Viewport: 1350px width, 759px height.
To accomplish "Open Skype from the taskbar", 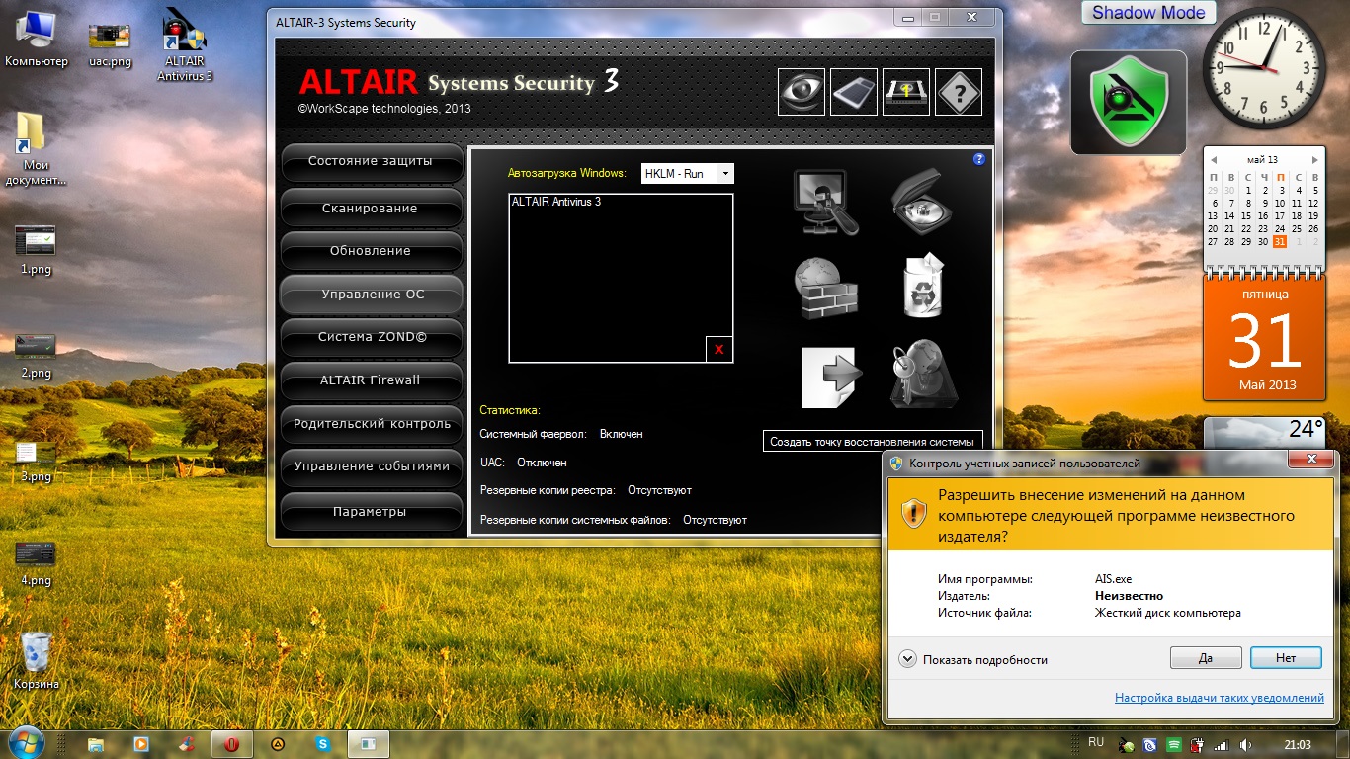I will point(323,744).
